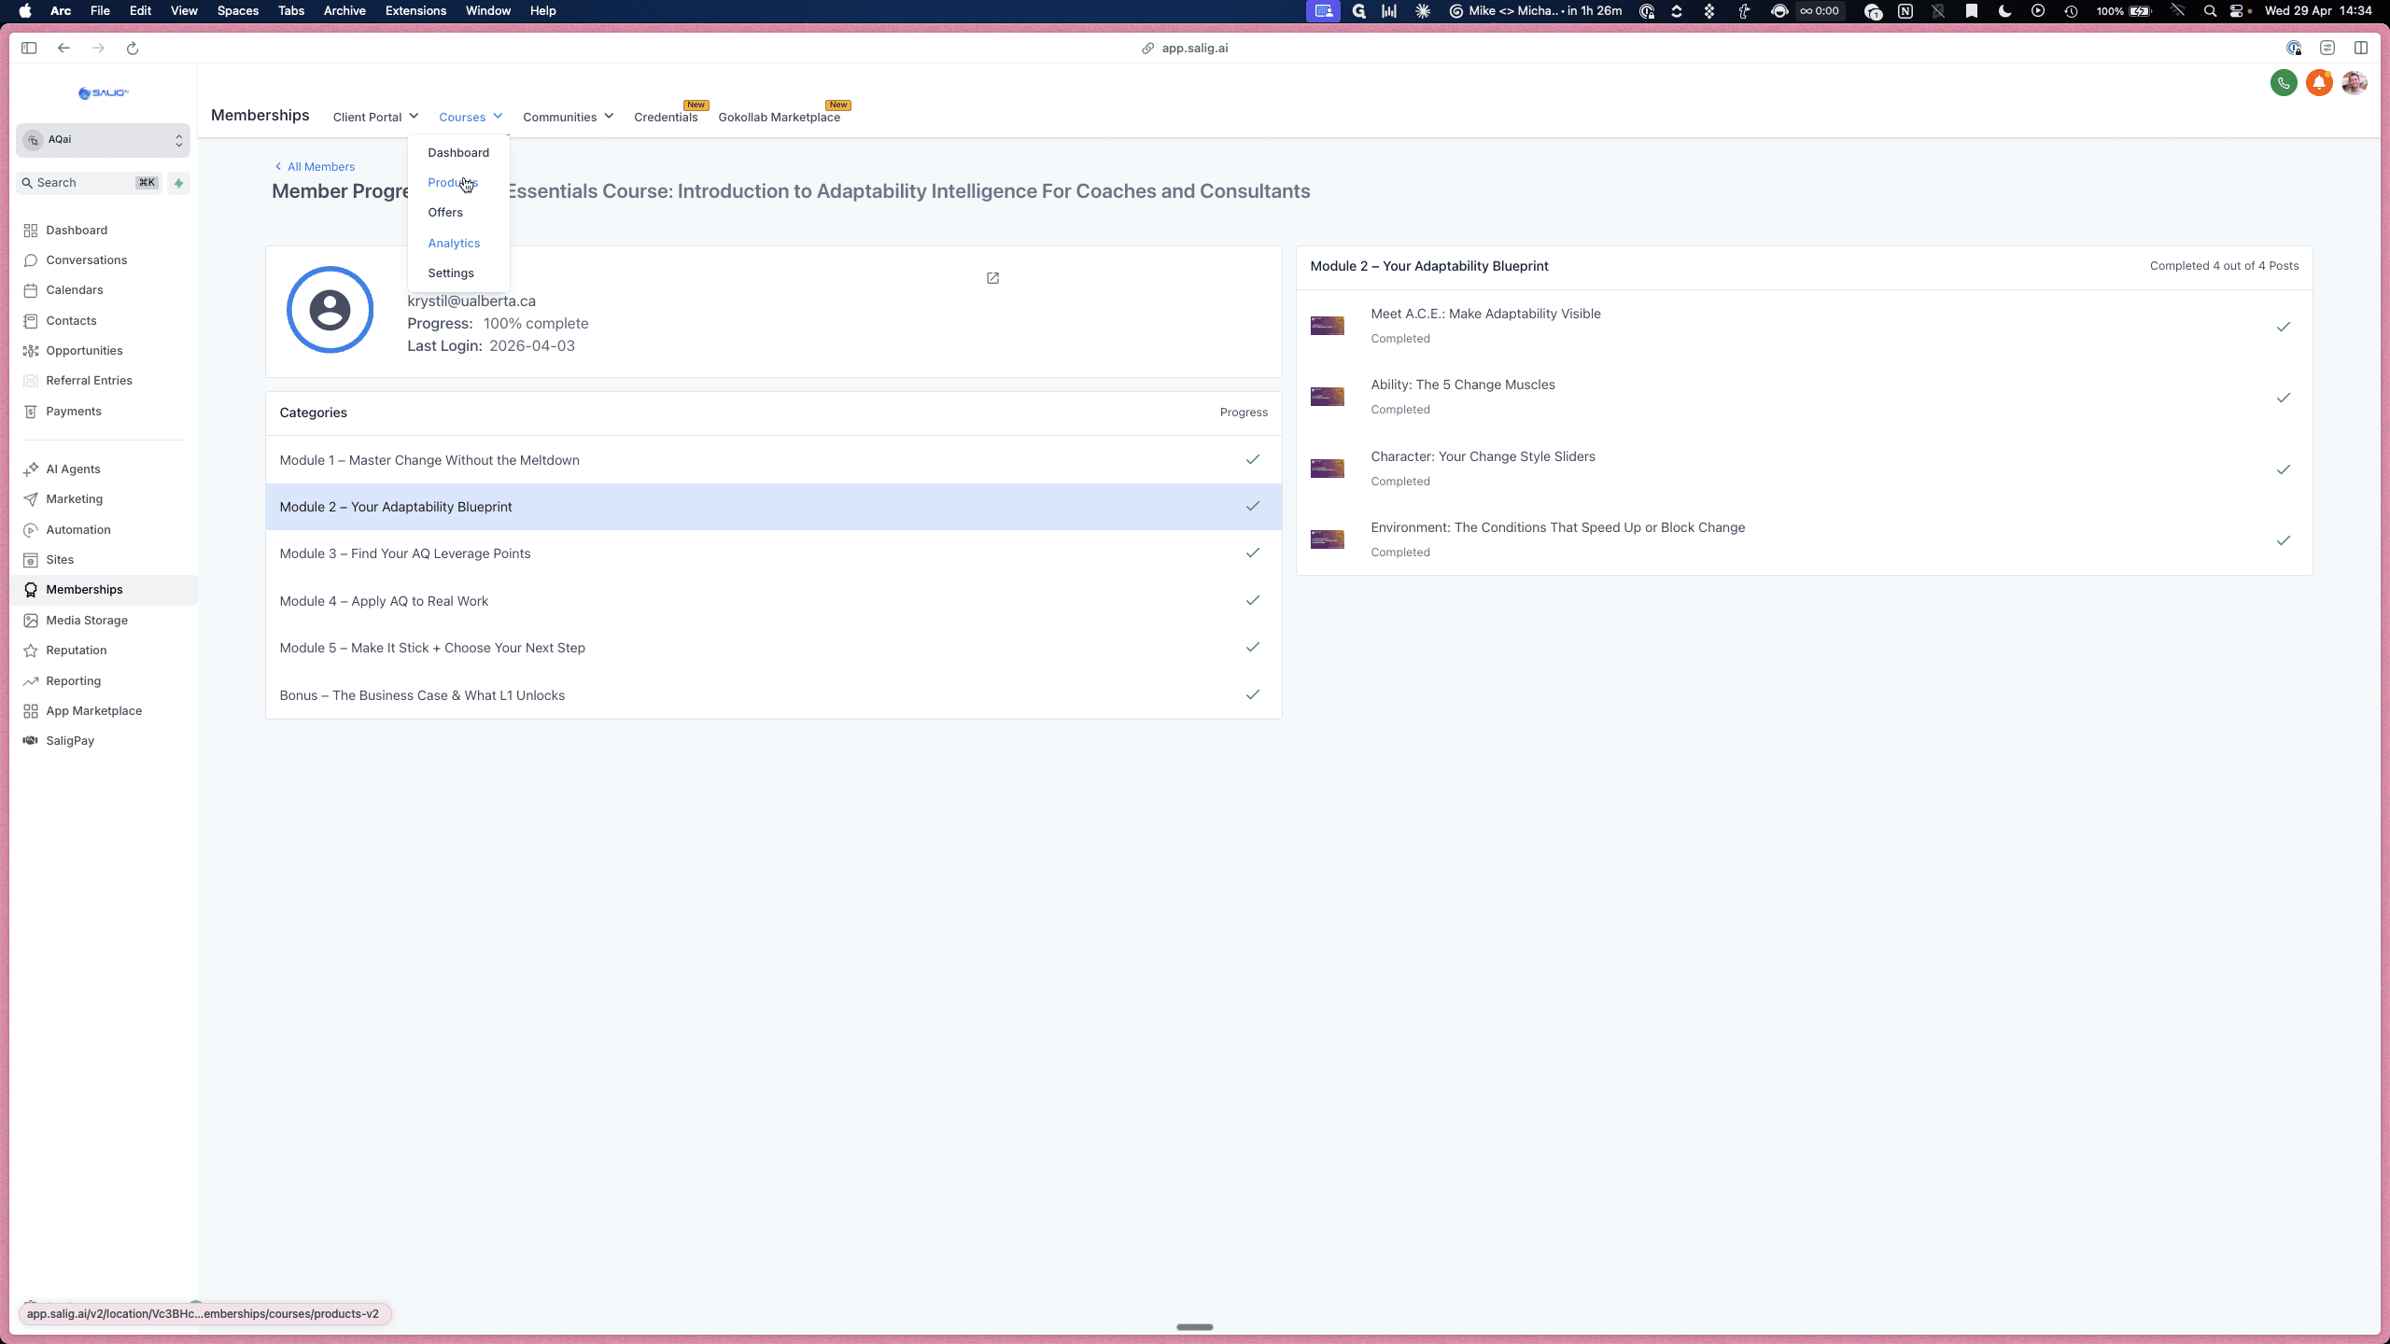The width and height of the screenshot is (2390, 1344).
Task: Open Automation in sidebar
Action: coord(77,530)
